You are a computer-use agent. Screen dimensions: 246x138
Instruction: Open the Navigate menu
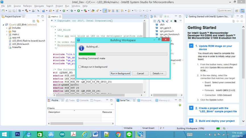coord(39,6)
